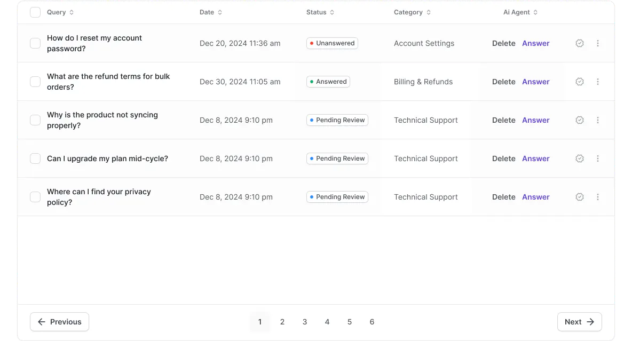Tick checkbox for account password reset query
This screenshot has height=341, width=632.
tap(35, 43)
